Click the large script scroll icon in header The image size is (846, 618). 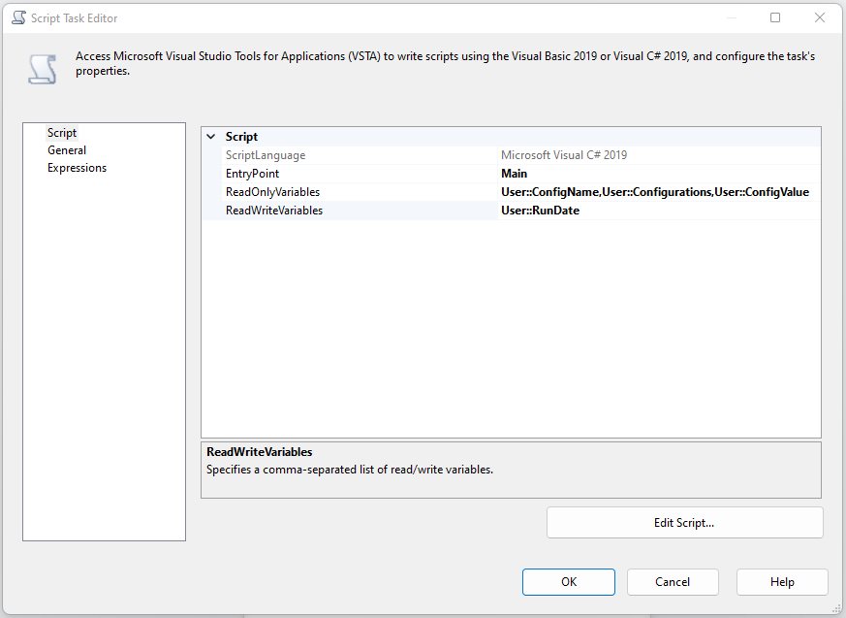42,70
